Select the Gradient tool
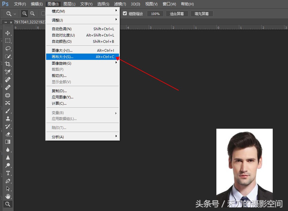 (x=8, y=142)
